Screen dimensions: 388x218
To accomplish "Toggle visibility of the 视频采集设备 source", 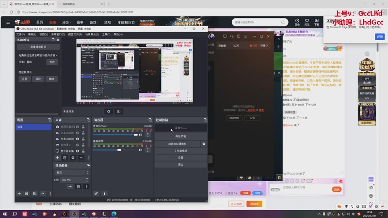I will 78,127.
